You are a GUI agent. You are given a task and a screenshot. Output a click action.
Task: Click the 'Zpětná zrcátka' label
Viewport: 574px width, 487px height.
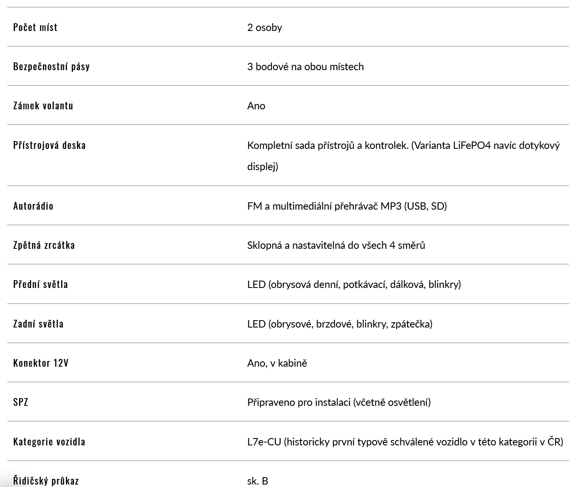pyautogui.click(x=44, y=245)
